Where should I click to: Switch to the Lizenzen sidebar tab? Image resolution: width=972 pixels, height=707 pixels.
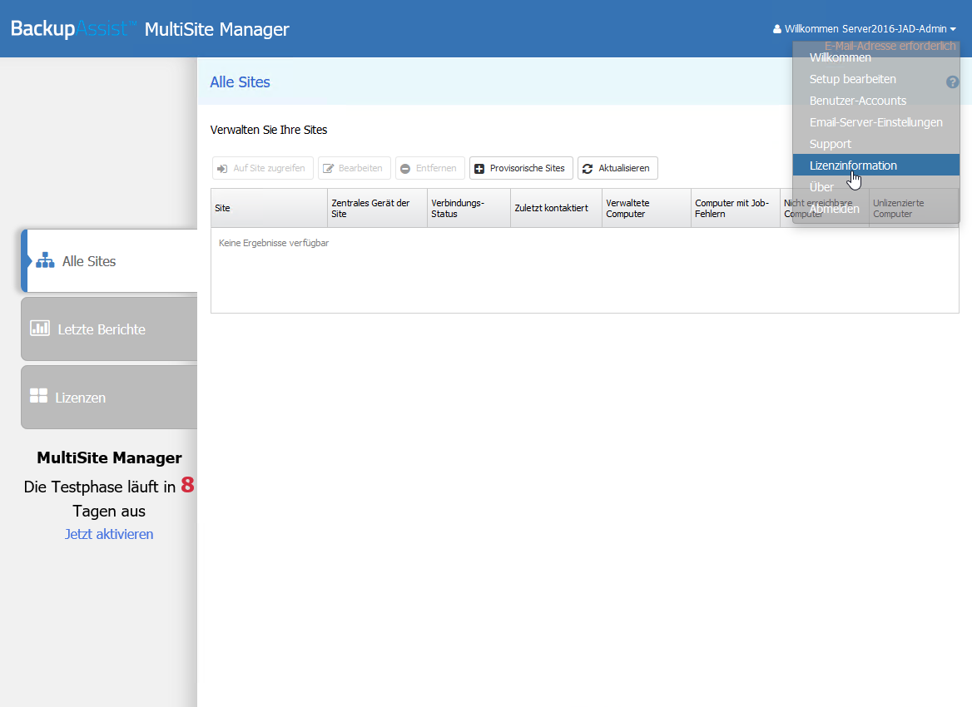[109, 398]
